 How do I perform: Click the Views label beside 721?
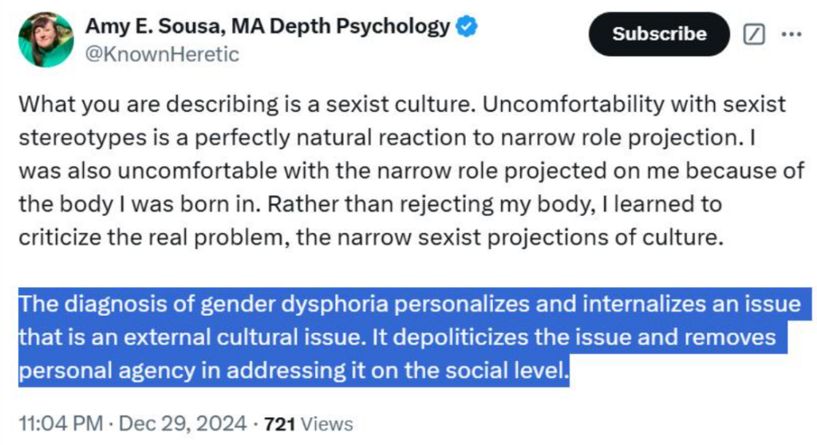click(327, 423)
